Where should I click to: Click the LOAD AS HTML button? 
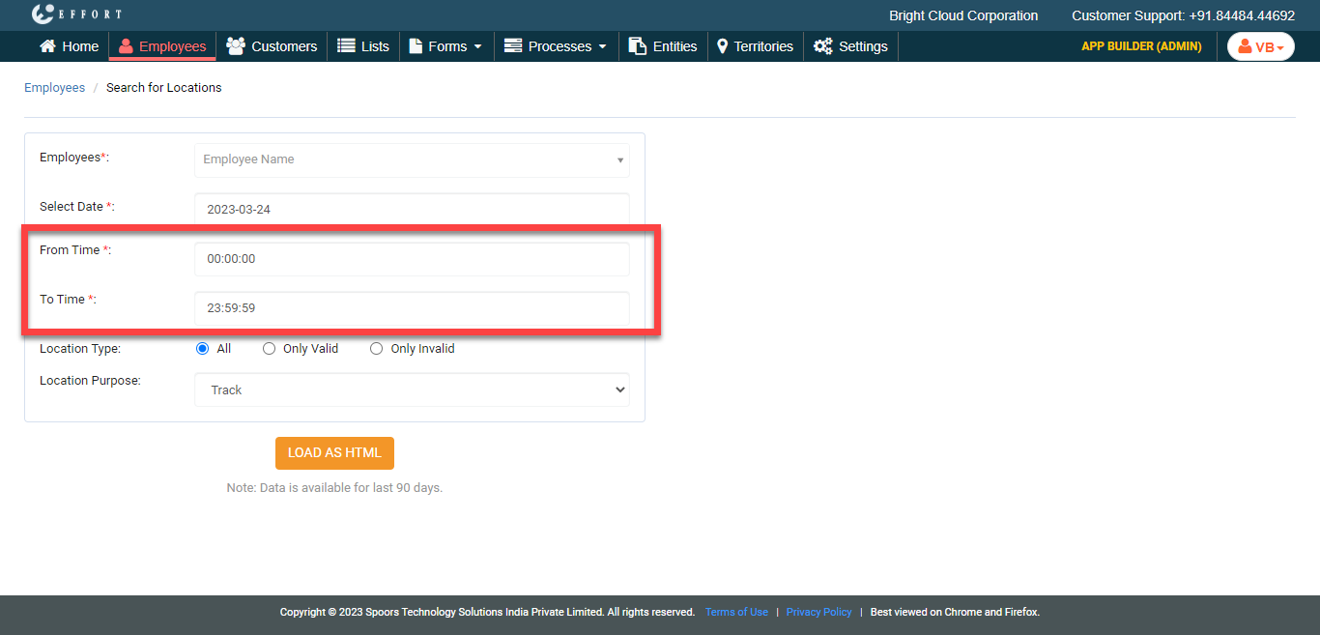point(334,453)
